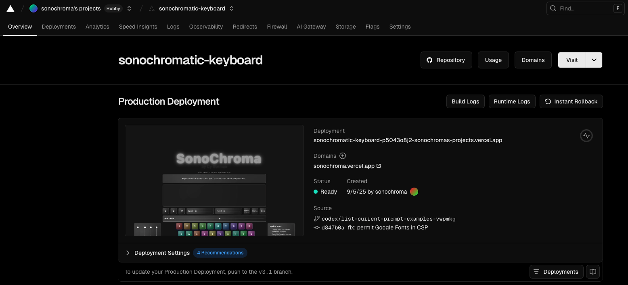Click the external link icon beside sonochroma.vercel.app
The width and height of the screenshot is (628, 285).
pyautogui.click(x=378, y=165)
